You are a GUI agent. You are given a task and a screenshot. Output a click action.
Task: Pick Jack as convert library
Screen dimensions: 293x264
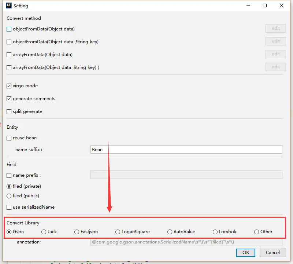tap(44, 232)
